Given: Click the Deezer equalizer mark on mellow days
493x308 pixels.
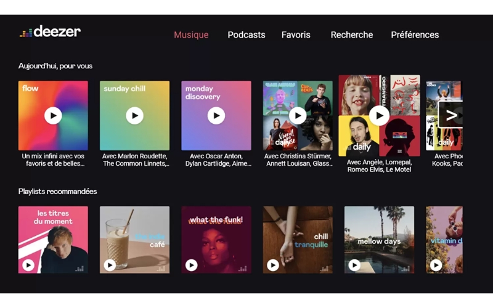Looking at the screenshot, I should click(x=405, y=269).
